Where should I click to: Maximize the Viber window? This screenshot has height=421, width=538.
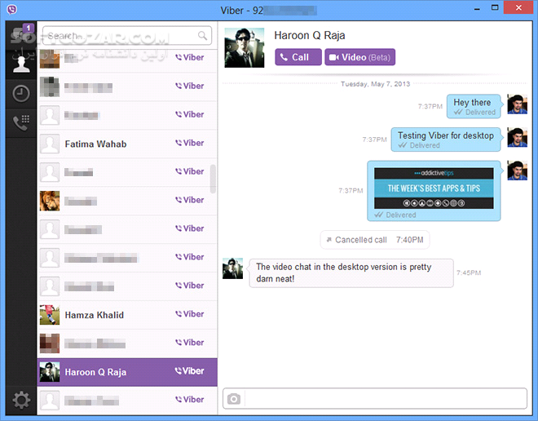pyautogui.click(x=495, y=7)
